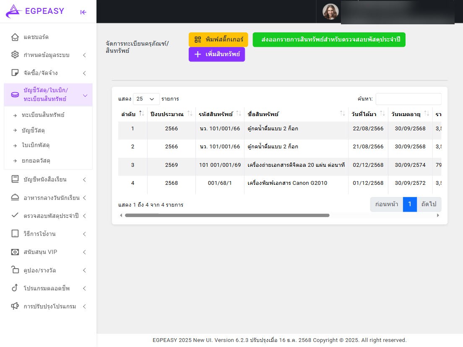Click the EGPEASY logo icon
Viewport: 463px width, 347px height.
(x=14, y=11)
